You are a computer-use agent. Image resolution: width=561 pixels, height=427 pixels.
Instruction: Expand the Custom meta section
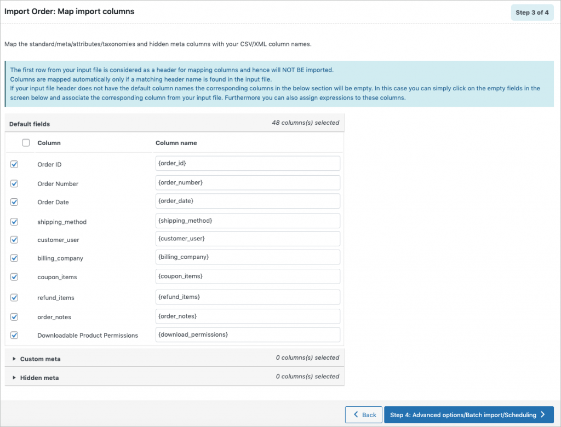pyautogui.click(x=40, y=359)
